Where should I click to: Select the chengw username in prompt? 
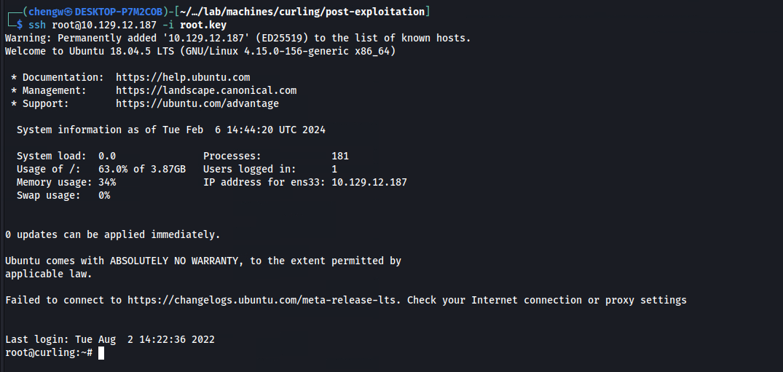[45, 12]
